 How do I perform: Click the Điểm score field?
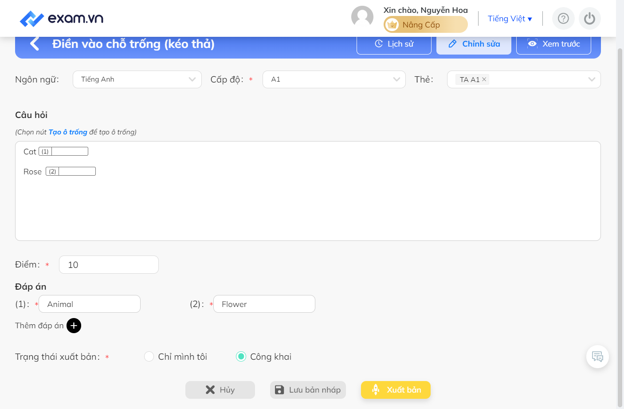point(109,265)
